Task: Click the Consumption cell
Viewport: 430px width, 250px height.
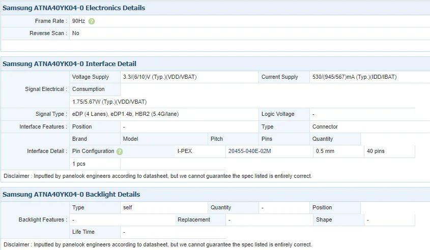Action: [95, 89]
